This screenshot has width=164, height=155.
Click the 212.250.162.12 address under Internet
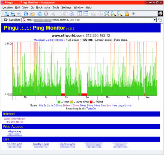coord(15,122)
